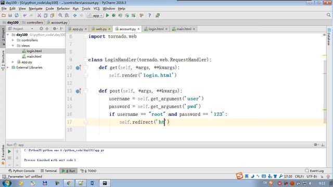
Task: Switch to the app.py editor tab
Action: click(x=78, y=29)
